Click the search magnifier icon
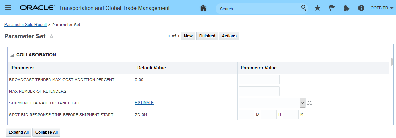The image size is (396, 138). point(304,8)
